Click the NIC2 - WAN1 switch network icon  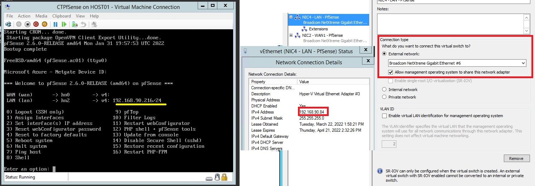point(297,36)
